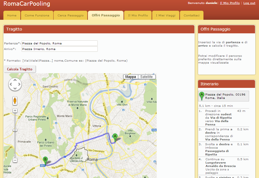The image size is (259, 178).
Task: Pan the map up with the arrow control
Action: click(15, 80)
